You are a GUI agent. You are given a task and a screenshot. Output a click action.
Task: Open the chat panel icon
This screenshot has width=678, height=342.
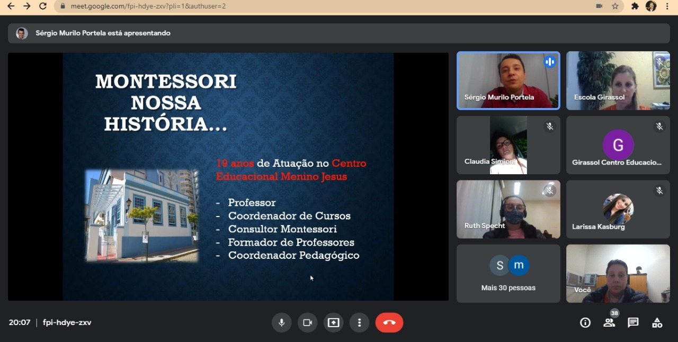tap(633, 322)
